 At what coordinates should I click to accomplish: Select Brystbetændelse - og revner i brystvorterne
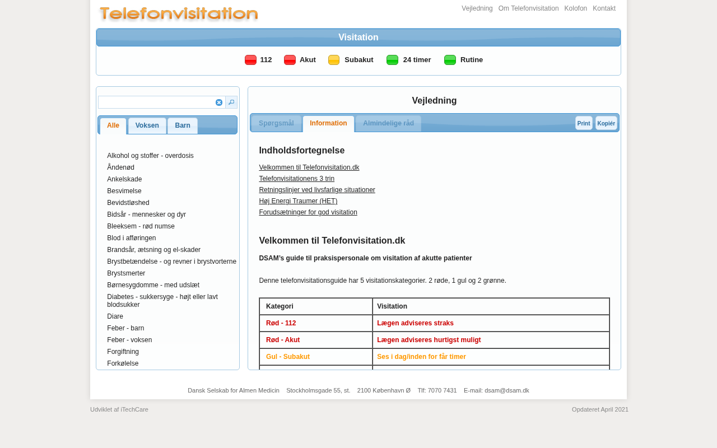pyautogui.click(x=171, y=262)
